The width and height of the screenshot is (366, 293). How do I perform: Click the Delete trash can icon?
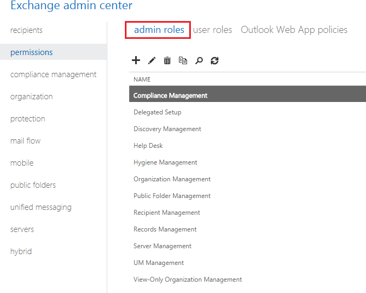click(x=167, y=60)
